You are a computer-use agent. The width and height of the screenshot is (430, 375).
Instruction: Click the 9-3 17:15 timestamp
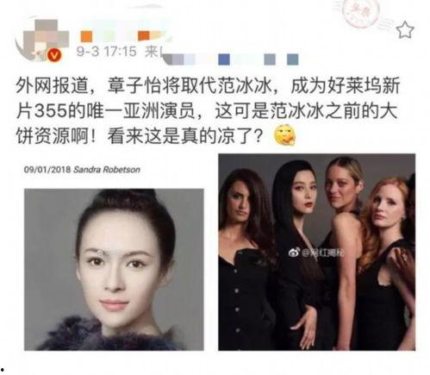click(x=107, y=52)
